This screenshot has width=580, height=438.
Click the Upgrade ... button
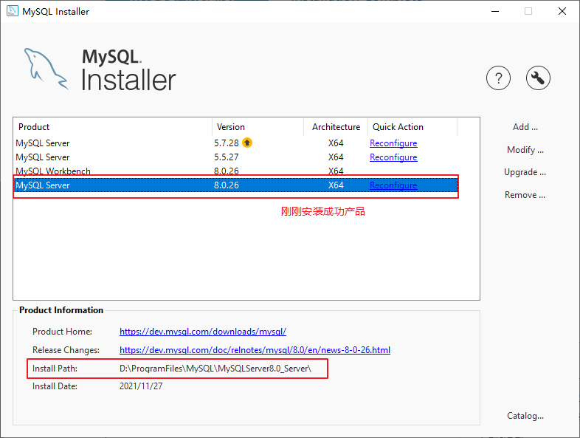coord(525,172)
